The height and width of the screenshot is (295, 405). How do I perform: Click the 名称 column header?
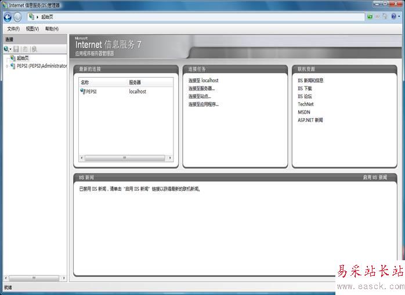(x=85, y=82)
